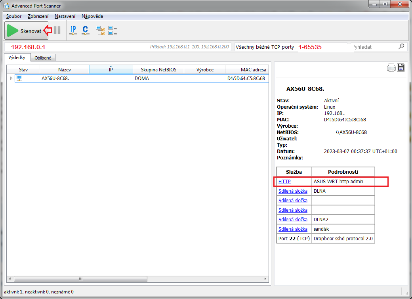The image size is (412, 299).
Task: Click the IP address range input field
Action: coord(79,47)
